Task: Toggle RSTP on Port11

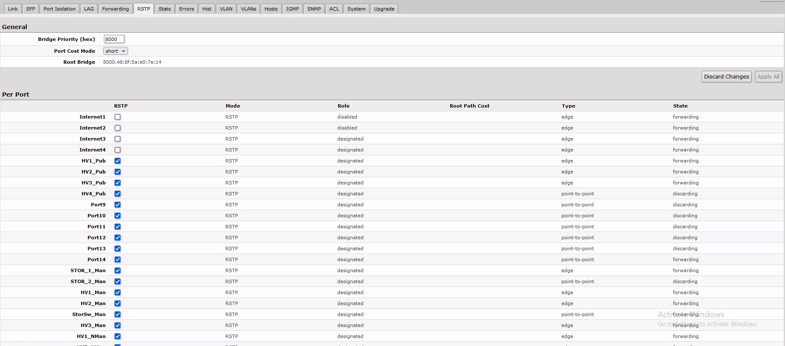Action: pyautogui.click(x=118, y=227)
